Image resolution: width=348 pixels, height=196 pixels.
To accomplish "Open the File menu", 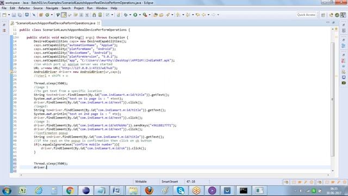I will coord(4,8).
